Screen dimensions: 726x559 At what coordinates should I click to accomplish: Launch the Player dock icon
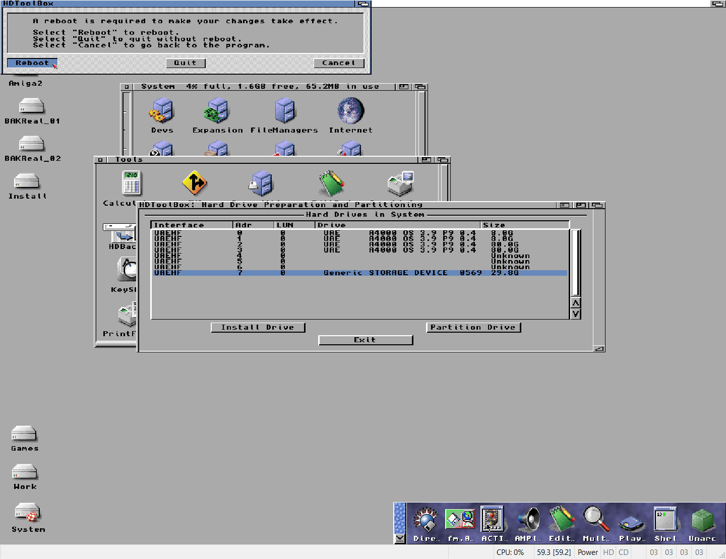click(632, 524)
